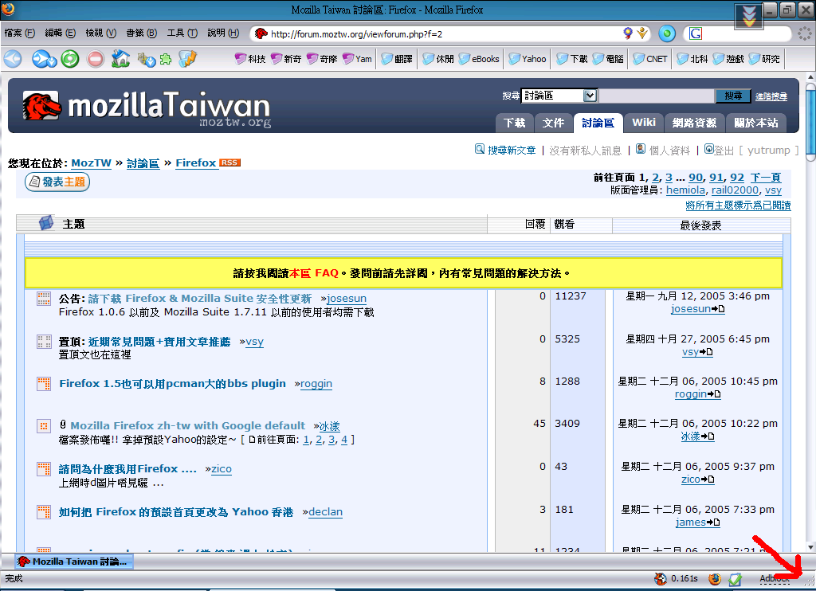This screenshot has height=591, width=816.
Task: Click the green puzzle-piece extensions icon
Action: (166, 59)
